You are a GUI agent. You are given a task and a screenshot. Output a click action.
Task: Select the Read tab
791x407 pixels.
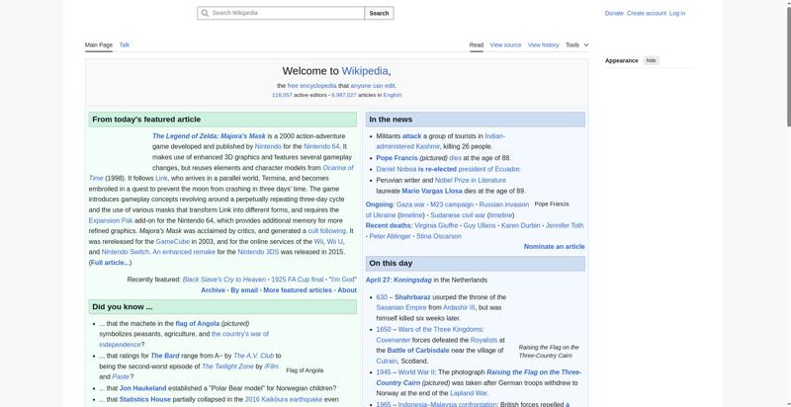point(477,44)
